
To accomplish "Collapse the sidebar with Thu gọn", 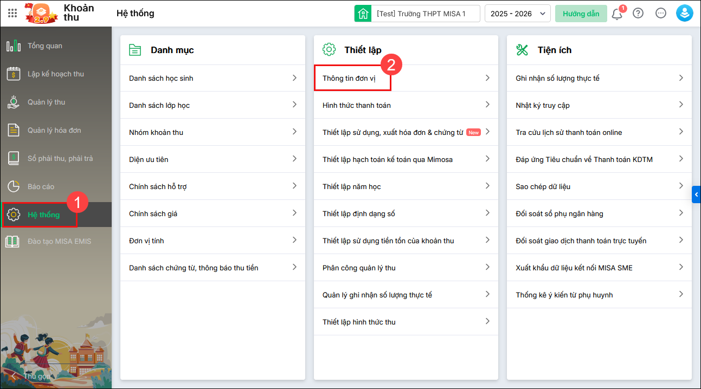I will click(31, 376).
